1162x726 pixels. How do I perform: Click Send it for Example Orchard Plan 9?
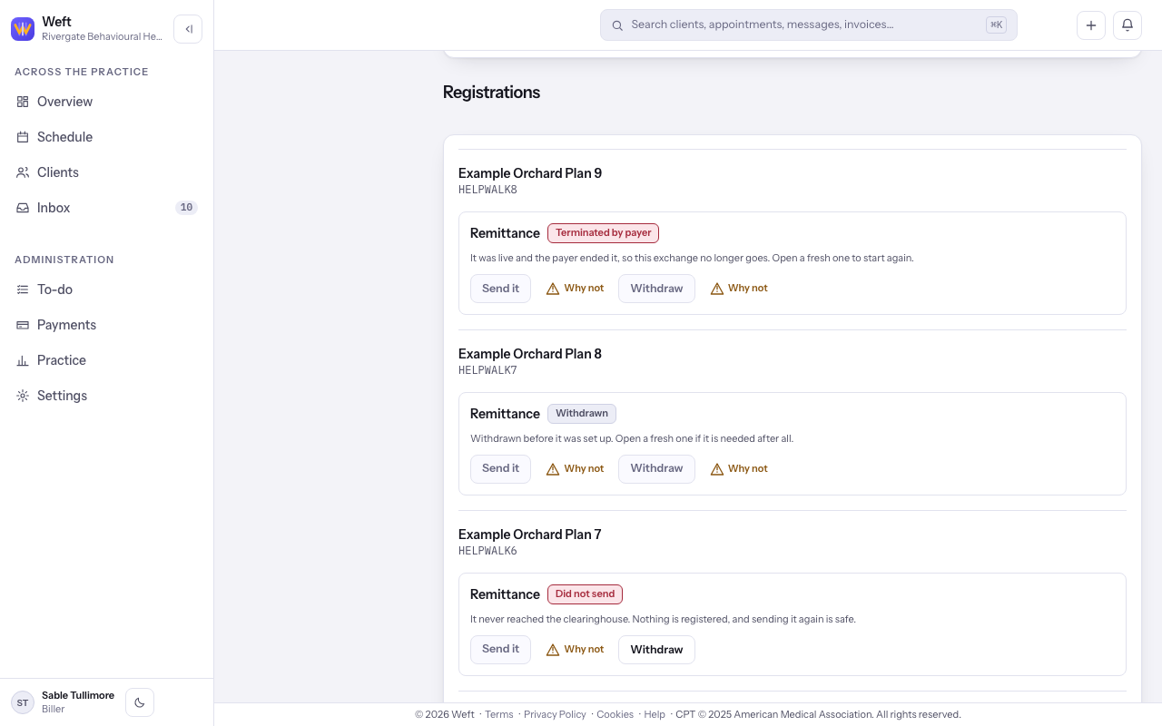point(500,289)
